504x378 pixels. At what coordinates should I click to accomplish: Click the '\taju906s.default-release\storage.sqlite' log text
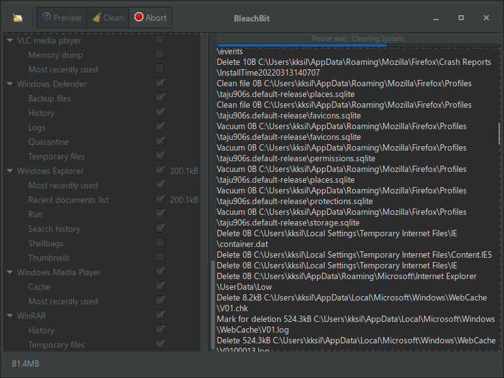(x=289, y=222)
